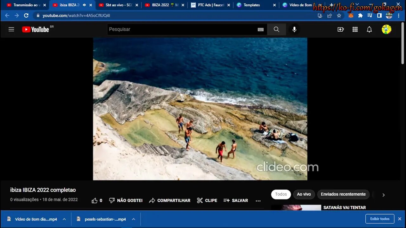View site information lock icon
The image size is (406, 228).
(38, 16)
